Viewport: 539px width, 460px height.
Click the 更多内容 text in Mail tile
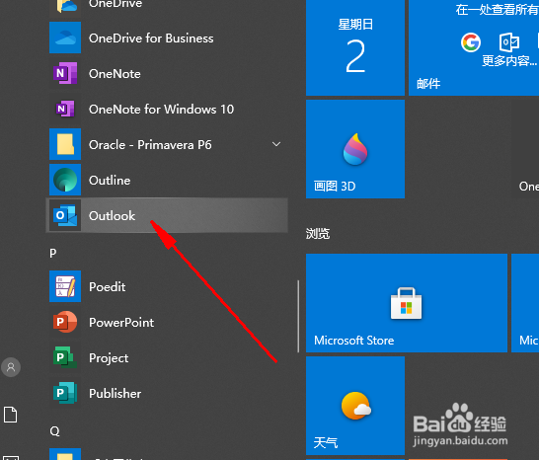click(x=509, y=61)
